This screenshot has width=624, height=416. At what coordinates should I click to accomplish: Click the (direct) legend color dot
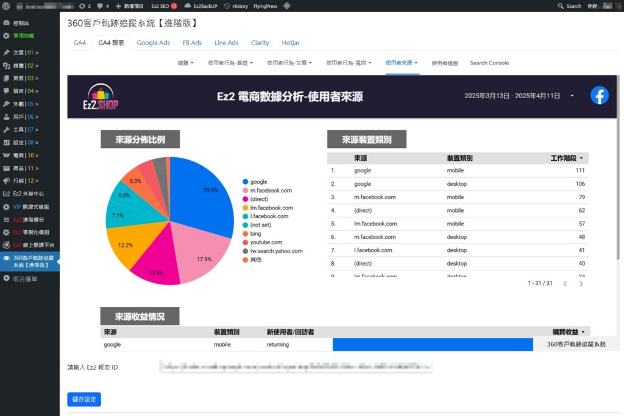point(246,199)
